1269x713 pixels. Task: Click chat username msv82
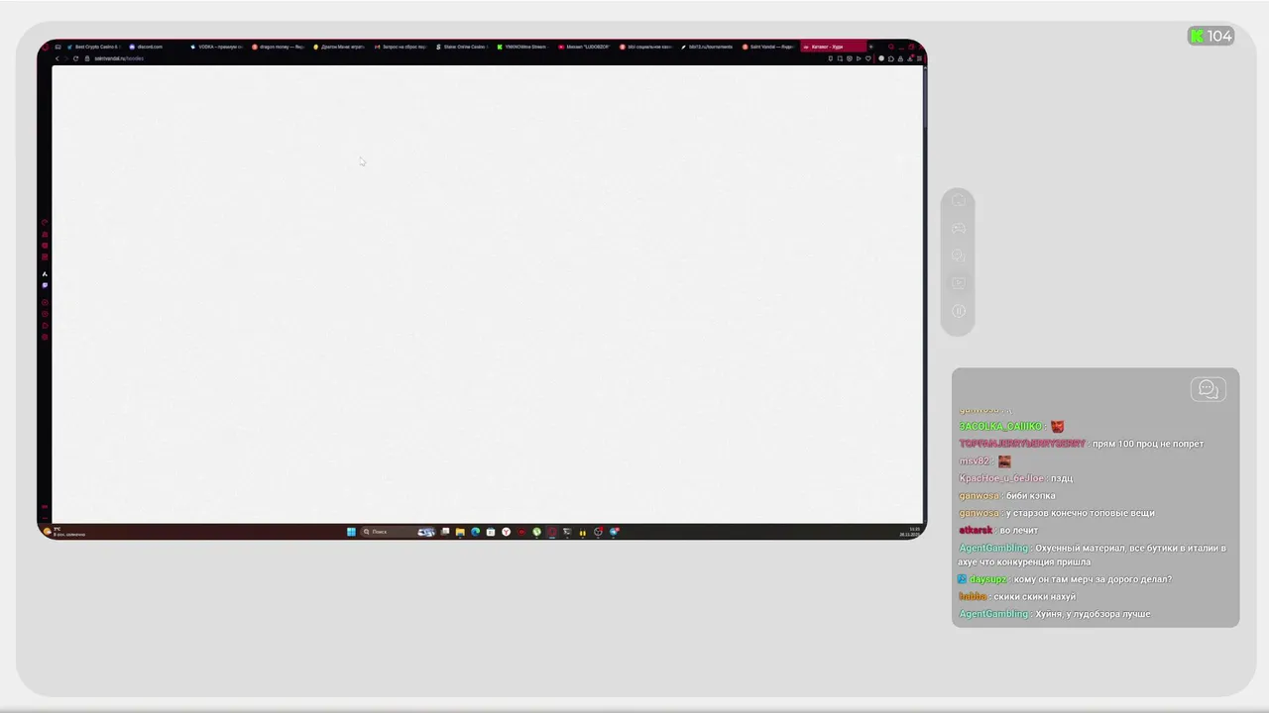coord(974,460)
